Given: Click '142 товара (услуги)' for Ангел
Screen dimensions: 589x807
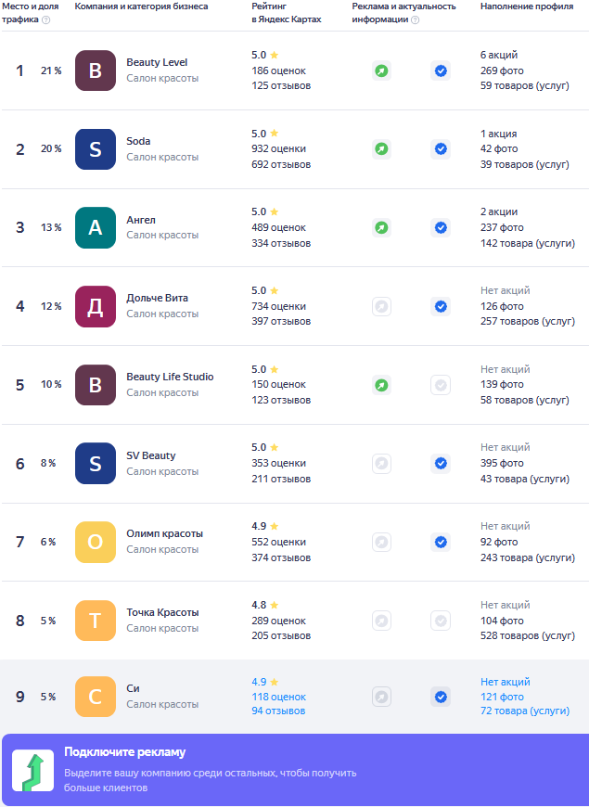Looking at the screenshot, I should (528, 243).
